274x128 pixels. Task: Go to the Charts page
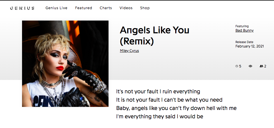coord(106,8)
